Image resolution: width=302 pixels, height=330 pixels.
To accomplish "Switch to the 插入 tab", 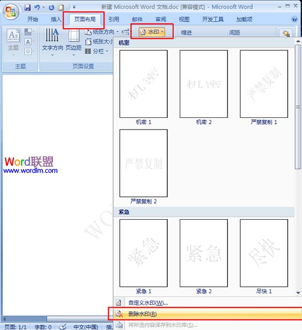I will point(56,19).
